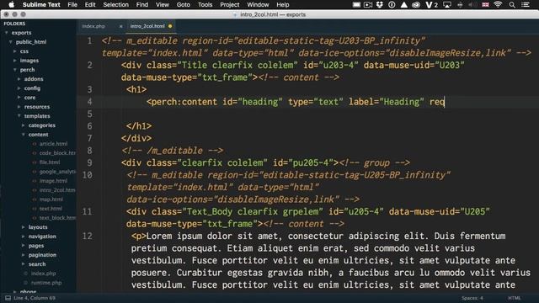Open AirPlay display menu icon

(x=447, y=4)
